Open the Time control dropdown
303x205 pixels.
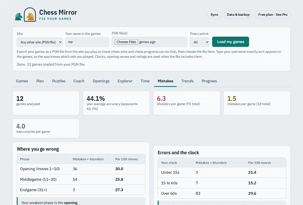tap(200, 42)
